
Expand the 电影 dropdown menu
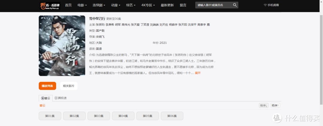click(82, 5)
